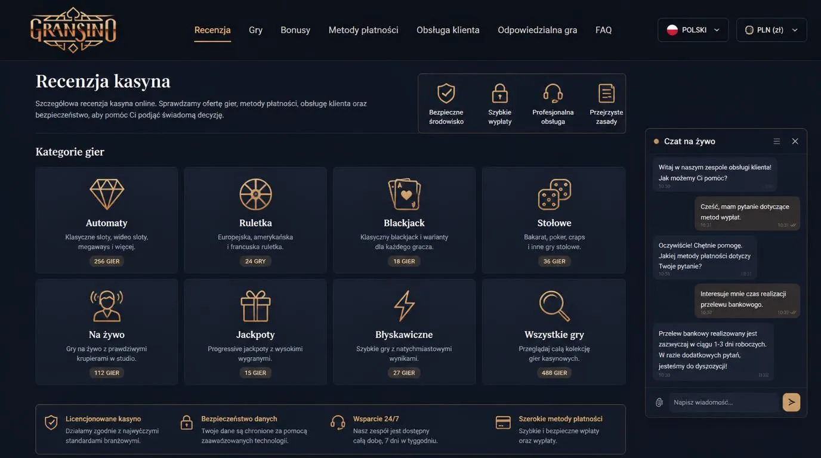Click the Na żywo dealer icon
The width and height of the screenshot is (821, 458).
click(x=107, y=306)
